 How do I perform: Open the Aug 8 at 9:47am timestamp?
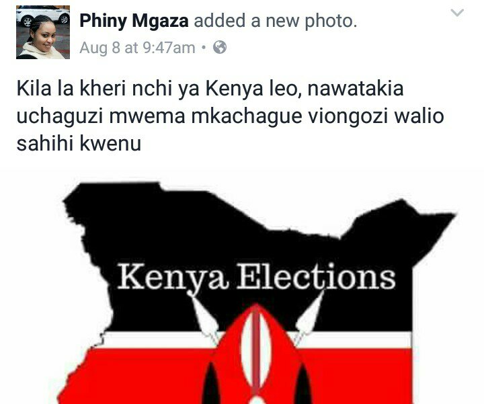click(x=137, y=48)
